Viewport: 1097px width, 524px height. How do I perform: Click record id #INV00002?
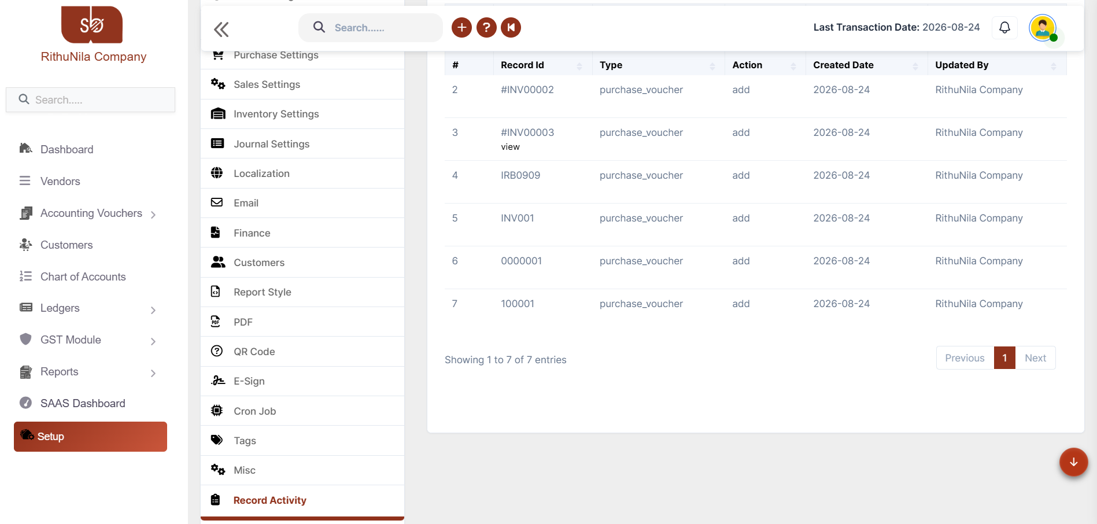click(x=527, y=90)
